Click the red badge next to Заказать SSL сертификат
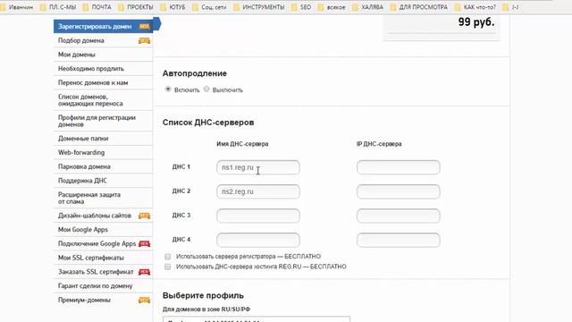Image resolution: width=572 pixels, height=322 pixels. [144, 272]
